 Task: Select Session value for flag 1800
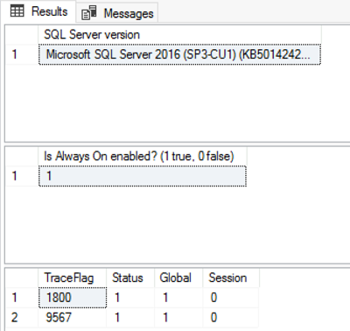[231, 298]
